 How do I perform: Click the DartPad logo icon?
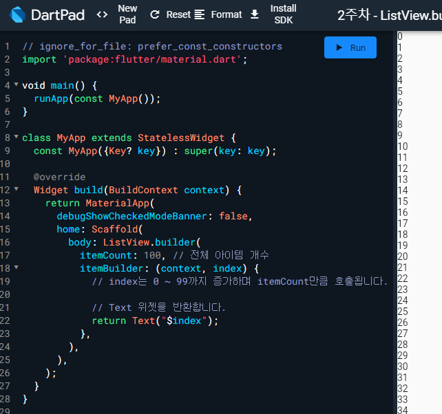[17, 14]
